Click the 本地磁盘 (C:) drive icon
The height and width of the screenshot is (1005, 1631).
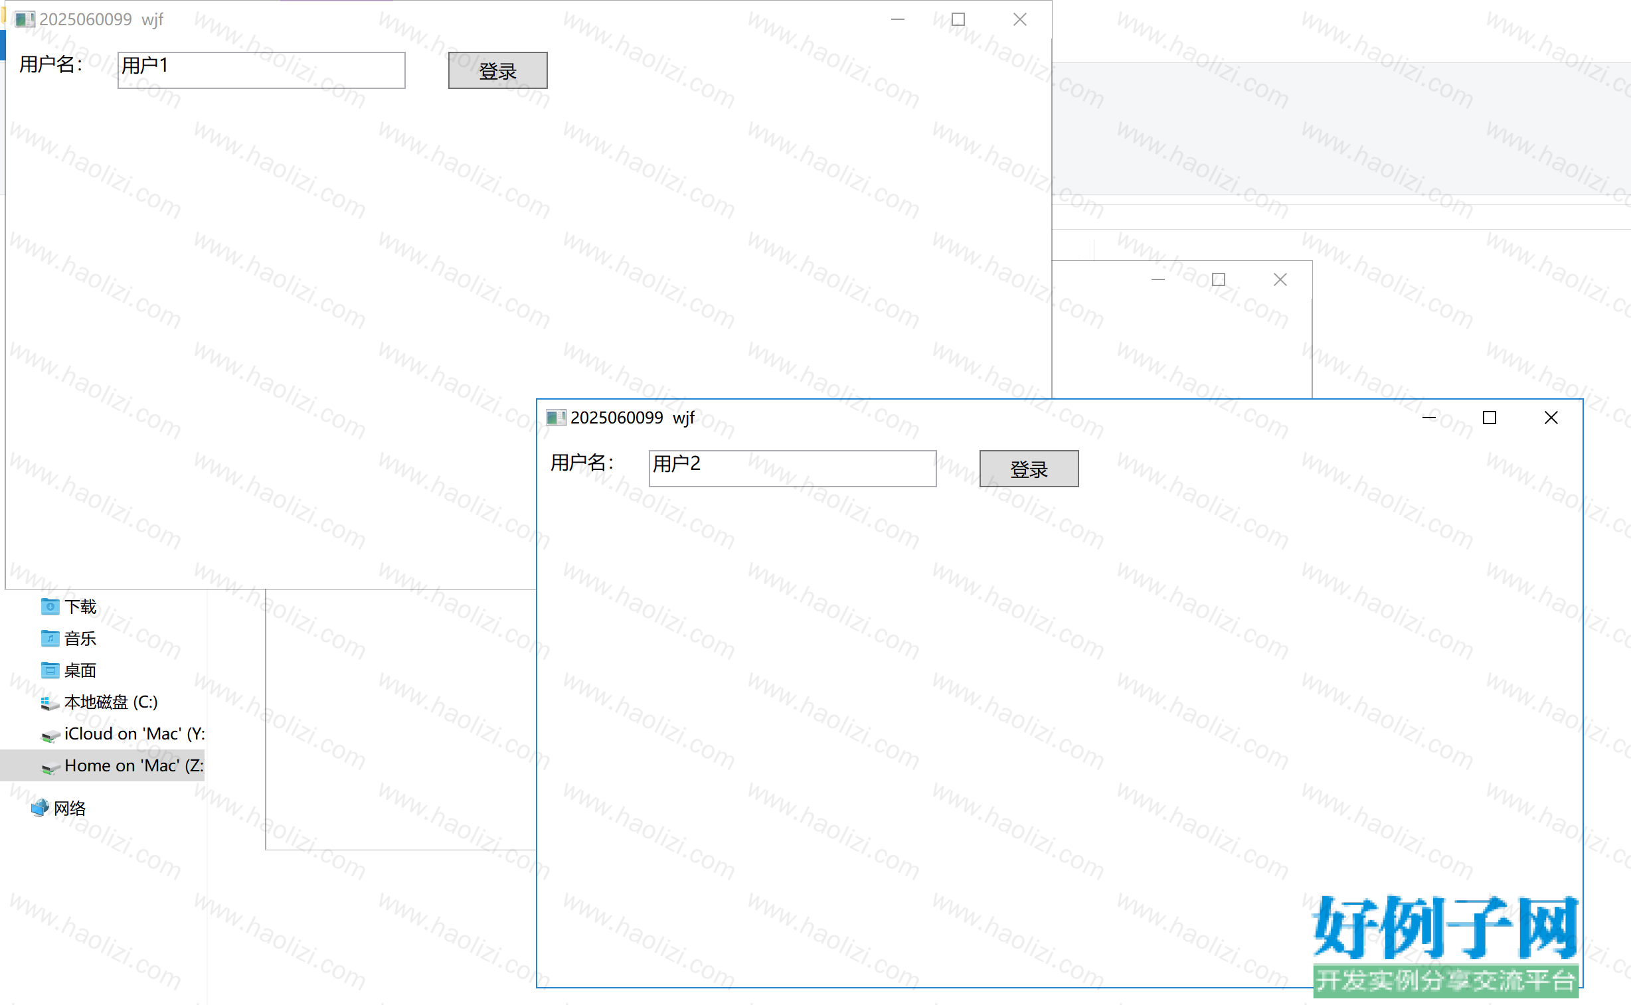click(x=50, y=702)
